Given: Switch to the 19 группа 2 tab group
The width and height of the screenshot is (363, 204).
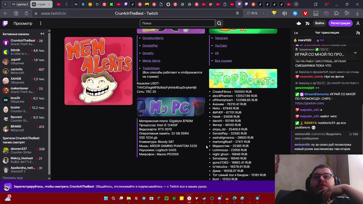Looking at the screenshot, I should tap(20, 4).
